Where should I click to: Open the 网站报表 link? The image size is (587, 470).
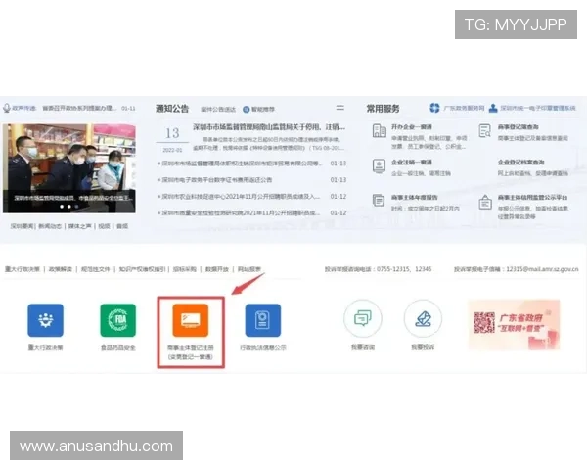coord(249,269)
